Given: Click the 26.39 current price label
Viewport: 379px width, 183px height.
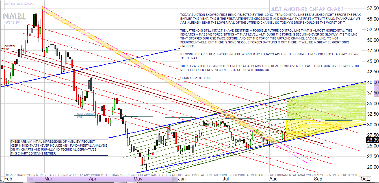Looking at the screenshot, I should click(x=372, y=140).
